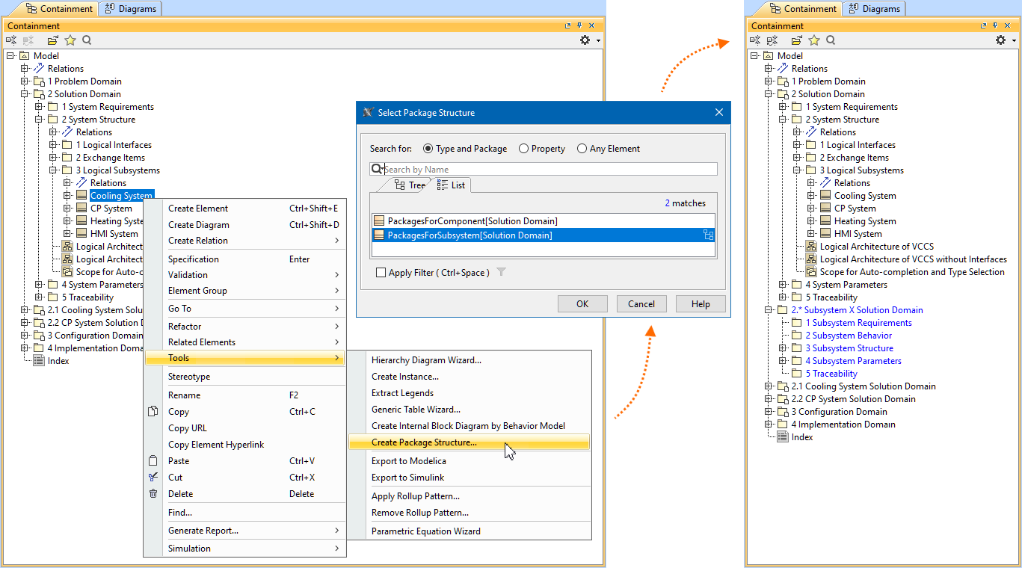Select PackagesForComponent[Solution Domain] list entry
Viewport: 1022px width, 568px height.
[x=472, y=221]
